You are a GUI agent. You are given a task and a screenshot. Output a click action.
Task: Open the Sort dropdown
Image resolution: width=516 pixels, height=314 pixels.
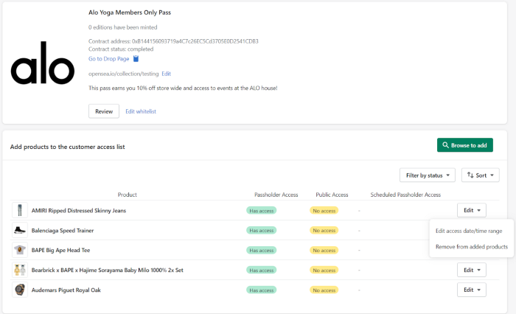click(481, 175)
